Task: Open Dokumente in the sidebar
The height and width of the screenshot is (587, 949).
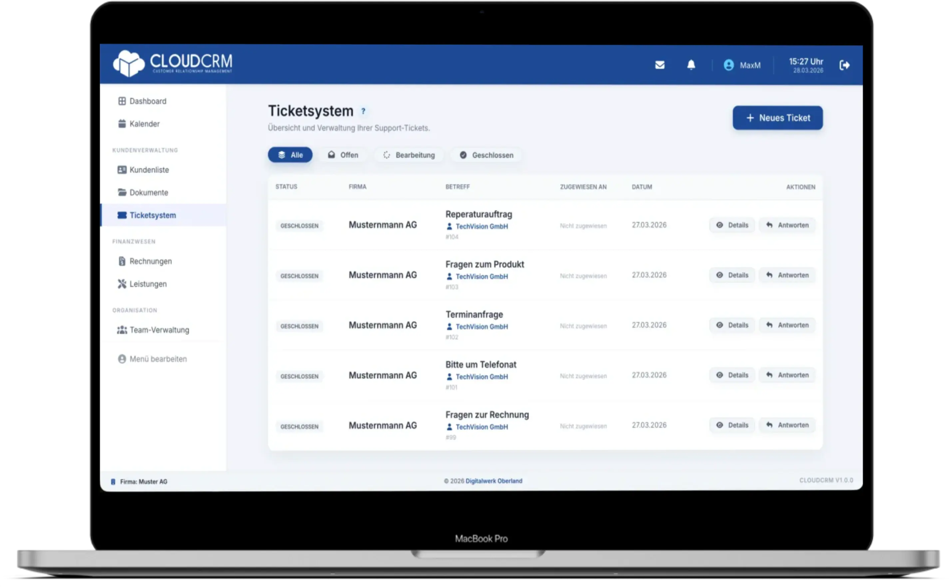Action: [x=164, y=193]
